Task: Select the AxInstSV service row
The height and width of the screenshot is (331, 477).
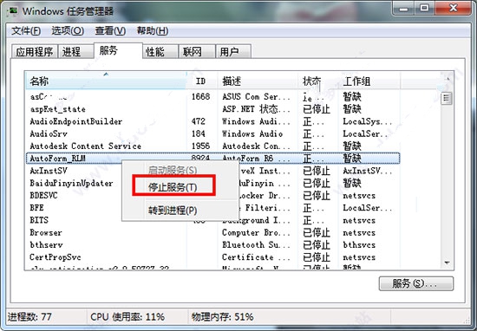Action: [x=212, y=171]
